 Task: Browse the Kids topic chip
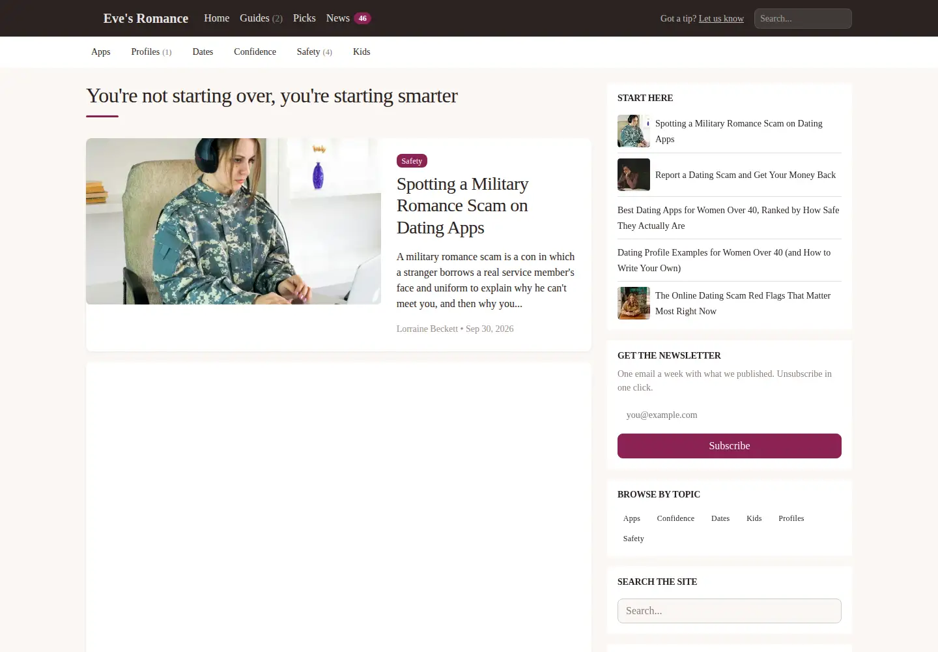point(754,518)
